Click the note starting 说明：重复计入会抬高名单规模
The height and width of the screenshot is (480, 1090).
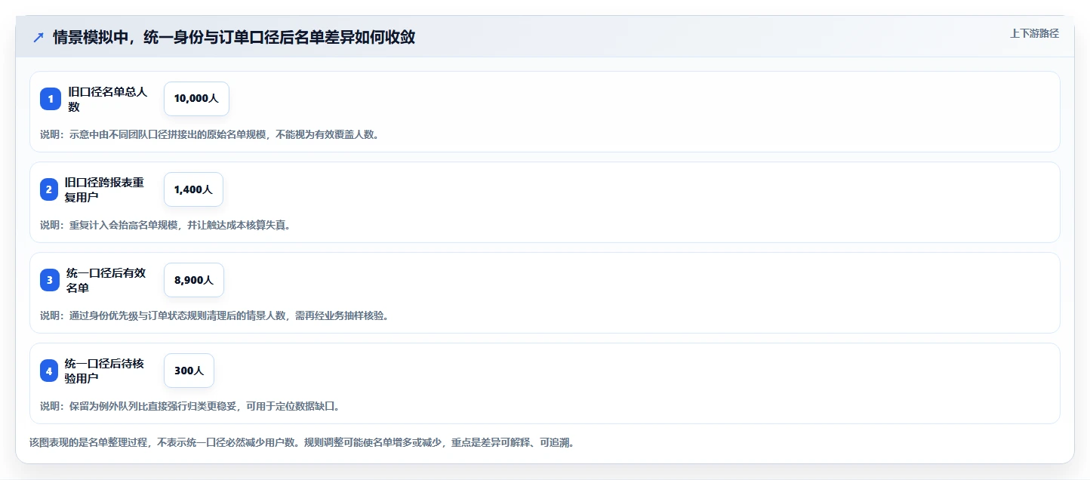click(x=165, y=225)
